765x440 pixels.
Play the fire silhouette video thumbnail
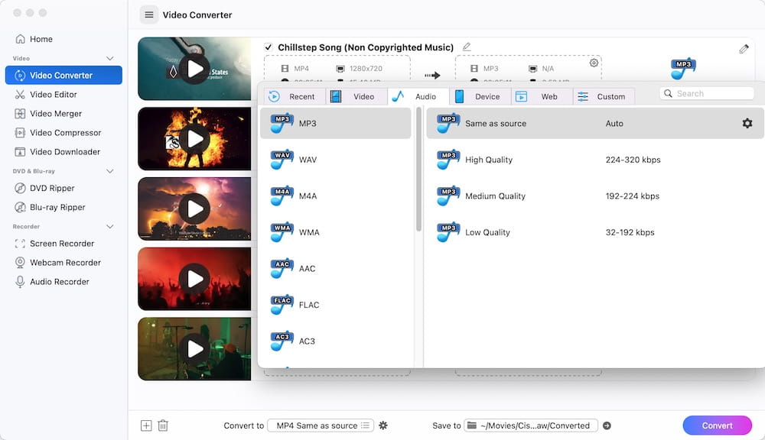coord(194,139)
